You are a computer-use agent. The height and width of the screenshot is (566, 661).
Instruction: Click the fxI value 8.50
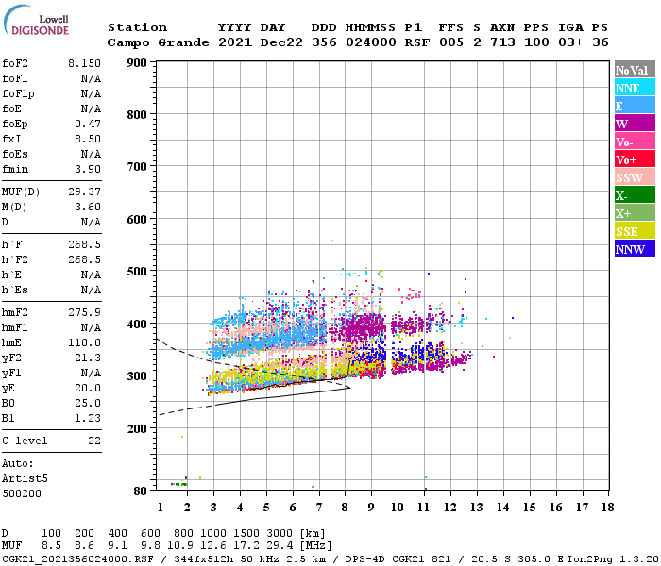pos(88,139)
